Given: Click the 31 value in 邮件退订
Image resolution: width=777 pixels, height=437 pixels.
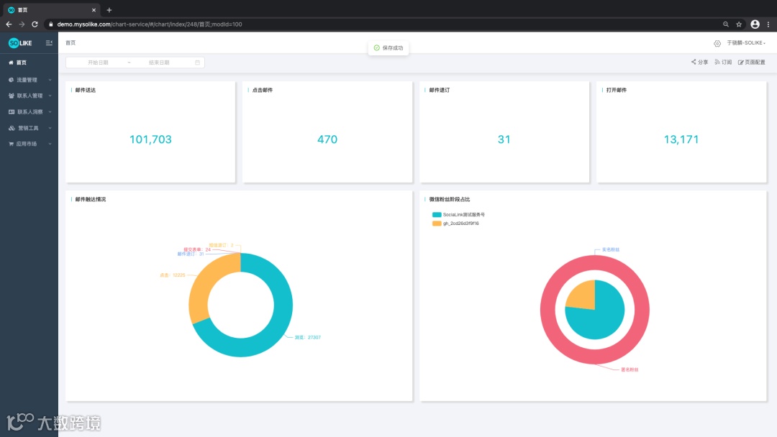Looking at the screenshot, I should (x=504, y=139).
